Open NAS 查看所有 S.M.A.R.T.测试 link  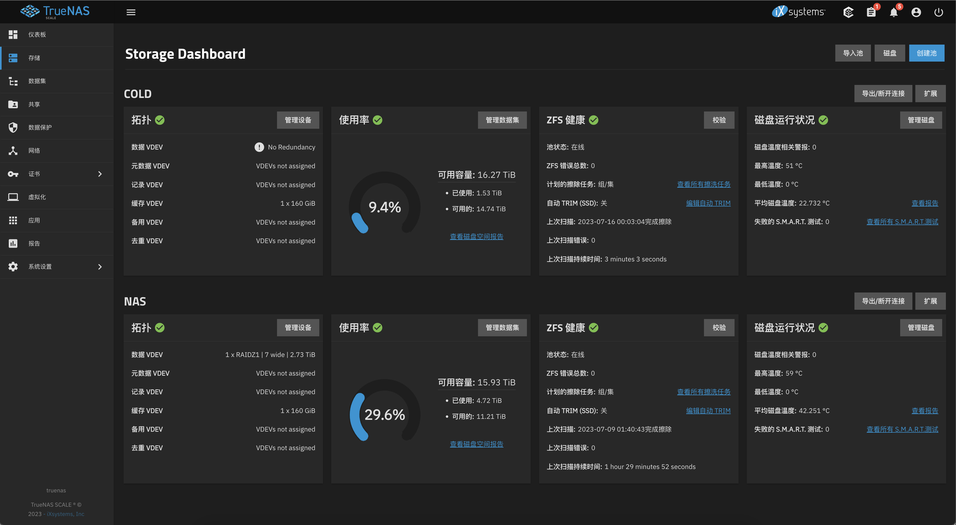[x=902, y=429]
